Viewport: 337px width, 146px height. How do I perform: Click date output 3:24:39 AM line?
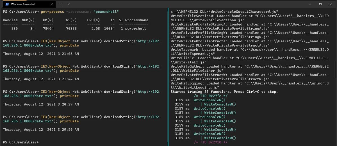(41, 104)
